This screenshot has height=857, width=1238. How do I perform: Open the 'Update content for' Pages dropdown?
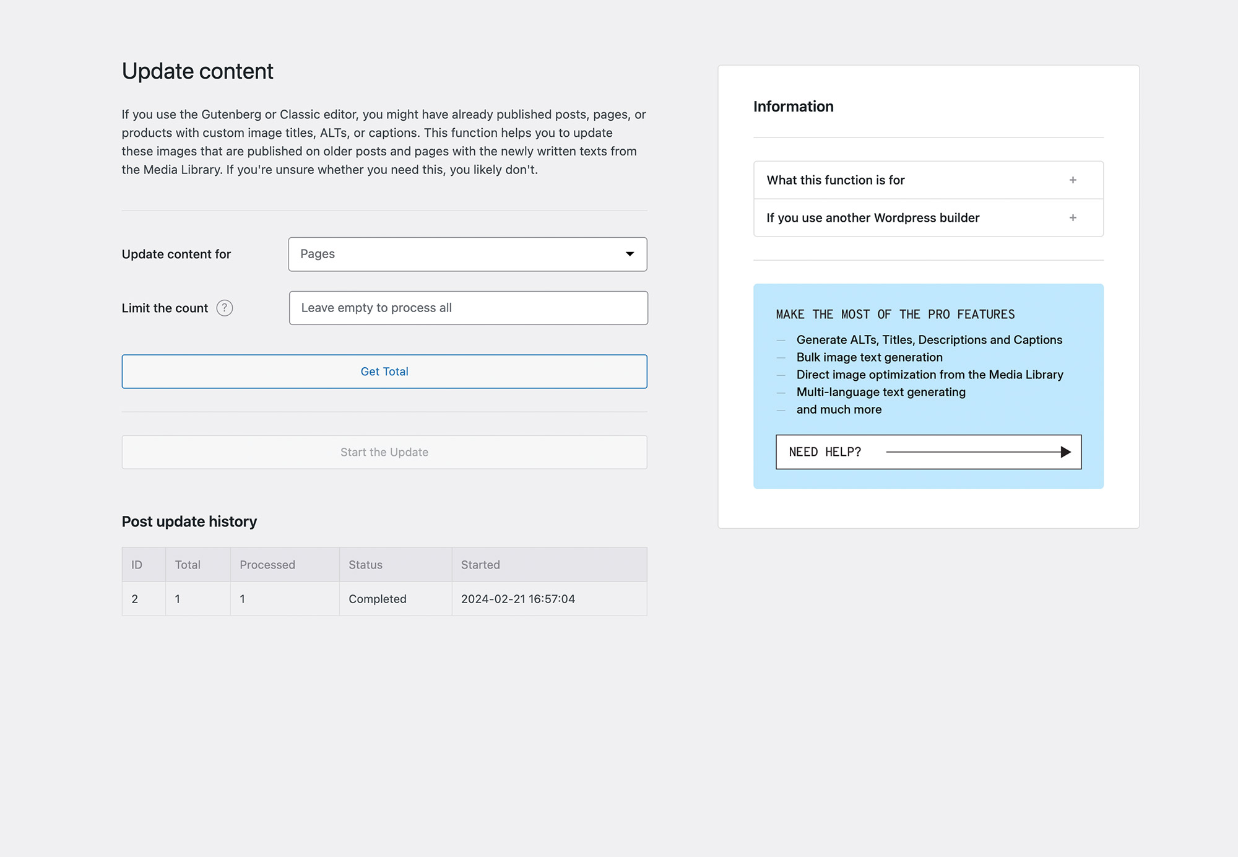[x=467, y=254]
